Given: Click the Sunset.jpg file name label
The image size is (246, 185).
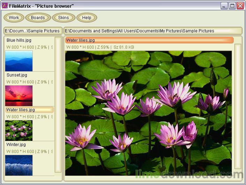Looking at the screenshot, I should coord(17,75).
